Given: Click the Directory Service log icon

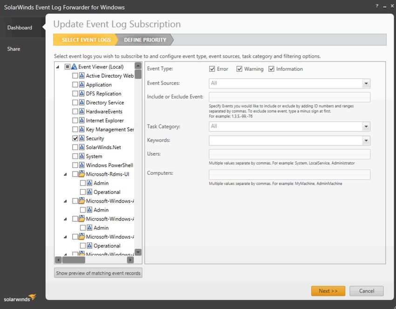Looking at the screenshot, I should [x=82, y=103].
